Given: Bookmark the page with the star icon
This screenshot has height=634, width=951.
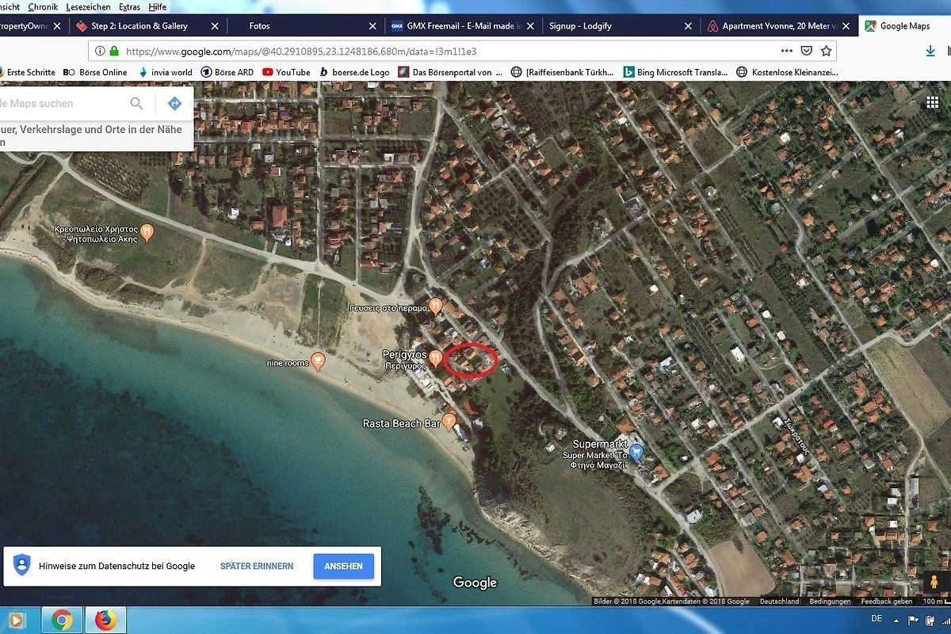Looking at the screenshot, I should click(x=827, y=51).
